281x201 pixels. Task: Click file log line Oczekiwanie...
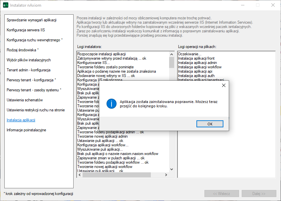click(189, 54)
